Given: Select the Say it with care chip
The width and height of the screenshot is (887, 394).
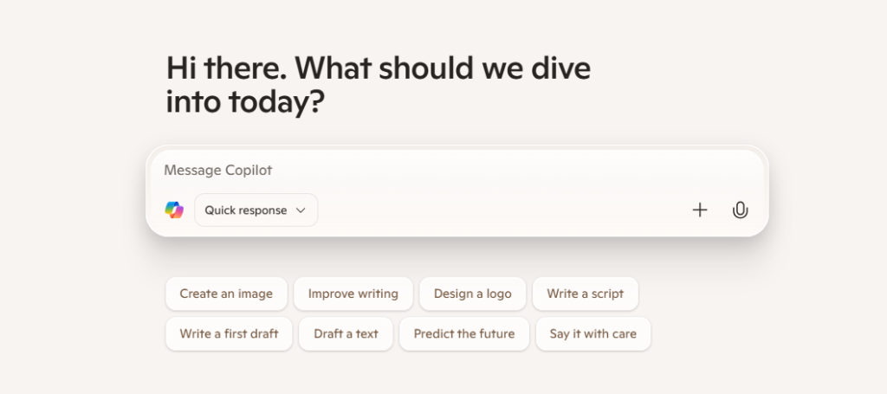Looking at the screenshot, I should (593, 334).
